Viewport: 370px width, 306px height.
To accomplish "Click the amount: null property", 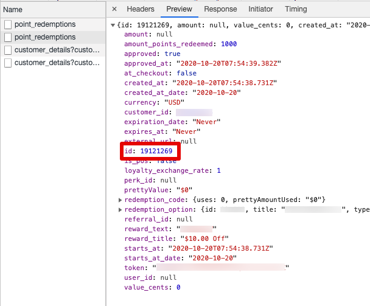I will click(x=148, y=35).
